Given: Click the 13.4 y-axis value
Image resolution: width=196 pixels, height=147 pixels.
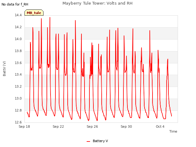Looking at the screenshot, I should tap(18, 75).
